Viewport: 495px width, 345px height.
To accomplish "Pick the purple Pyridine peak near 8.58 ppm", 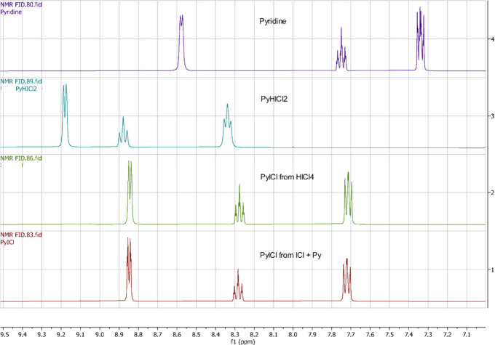I will [181, 43].
